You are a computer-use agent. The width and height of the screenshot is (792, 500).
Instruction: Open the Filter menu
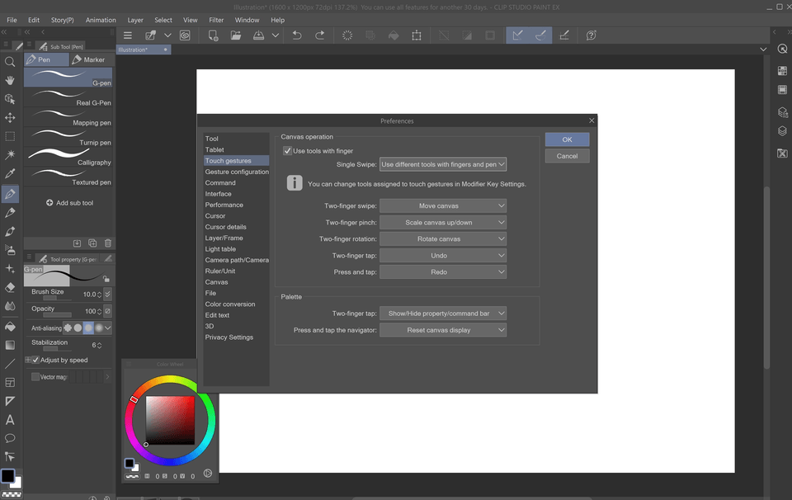pos(216,20)
